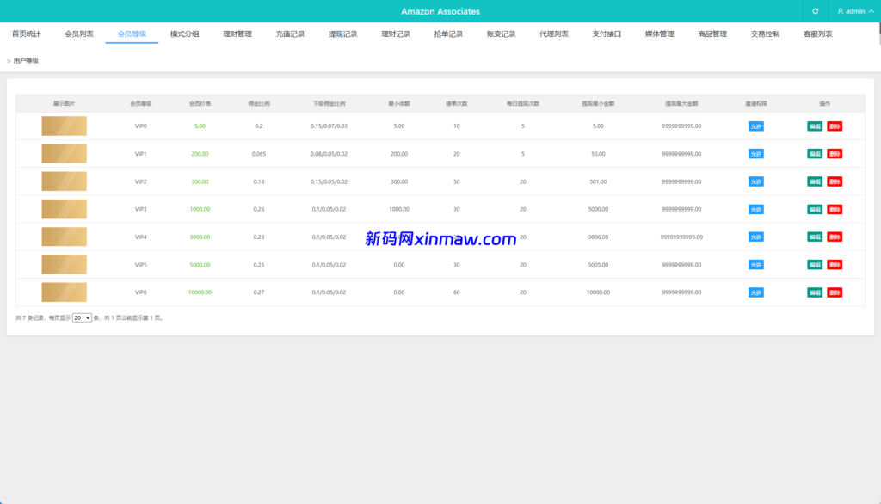Click the 删除 delete icon on the VIP6 row
Viewport: 881px width, 504px height.
pos(835,292)
